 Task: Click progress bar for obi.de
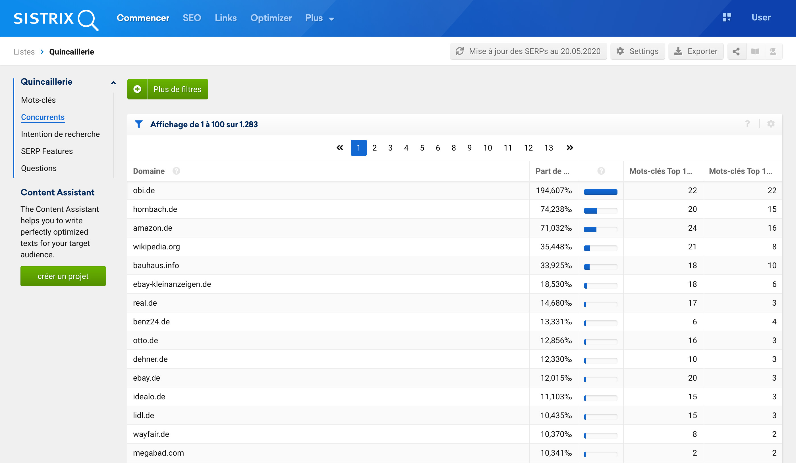[x=600, y=192]
